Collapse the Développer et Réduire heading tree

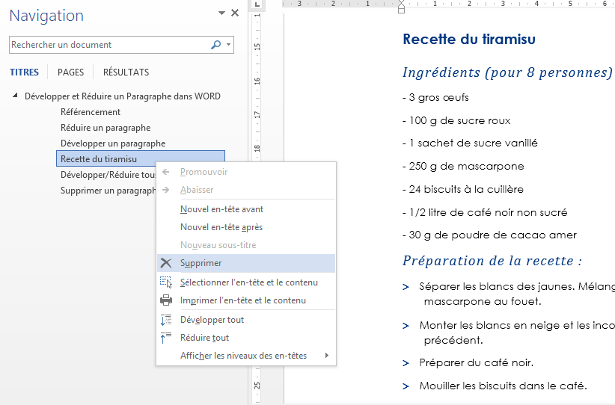point(16,96)
